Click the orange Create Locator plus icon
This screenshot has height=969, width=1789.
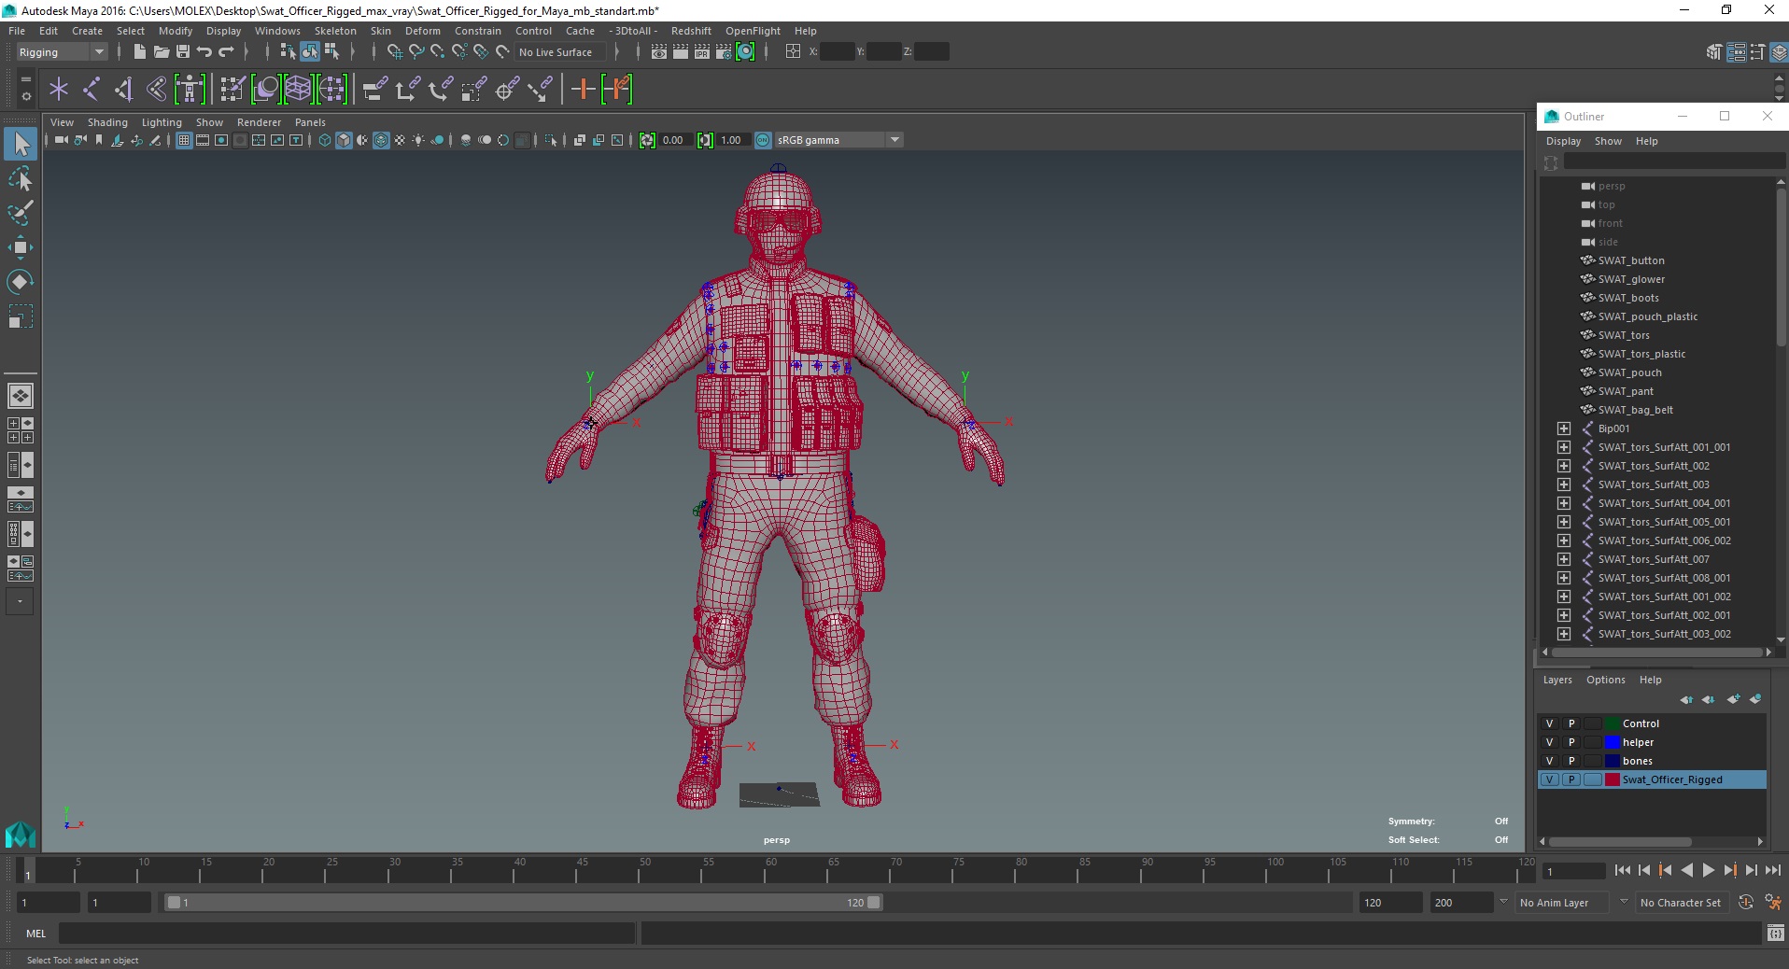pos(583,90)
